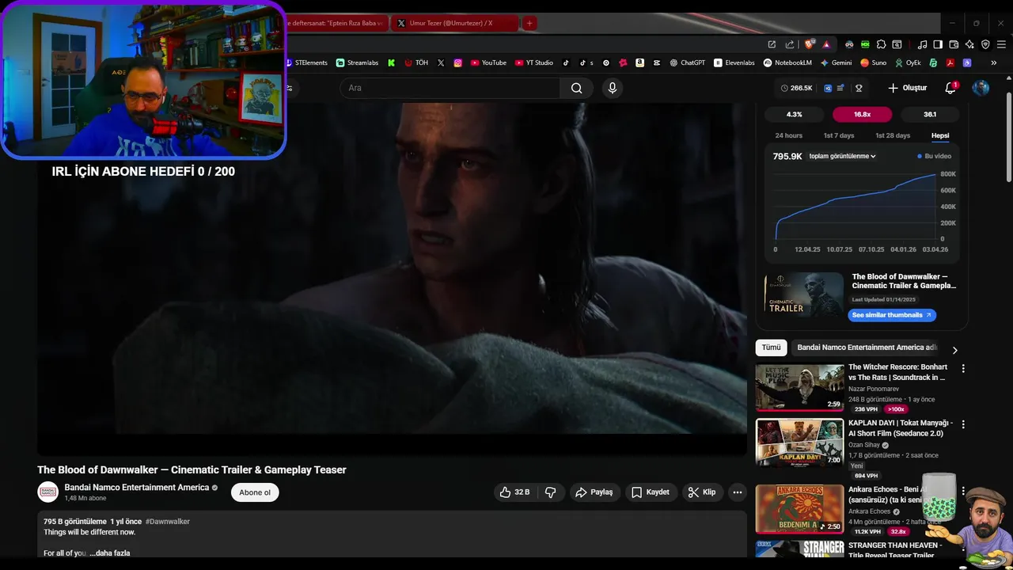Show more category chips with right arrow
Screen dimensions: 1013x570
click(x=954, y=350)
